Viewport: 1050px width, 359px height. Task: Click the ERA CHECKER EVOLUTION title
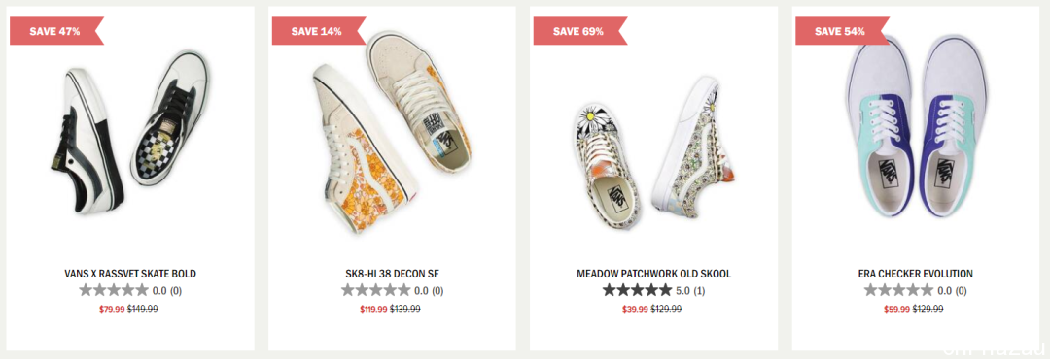(916, 274)
